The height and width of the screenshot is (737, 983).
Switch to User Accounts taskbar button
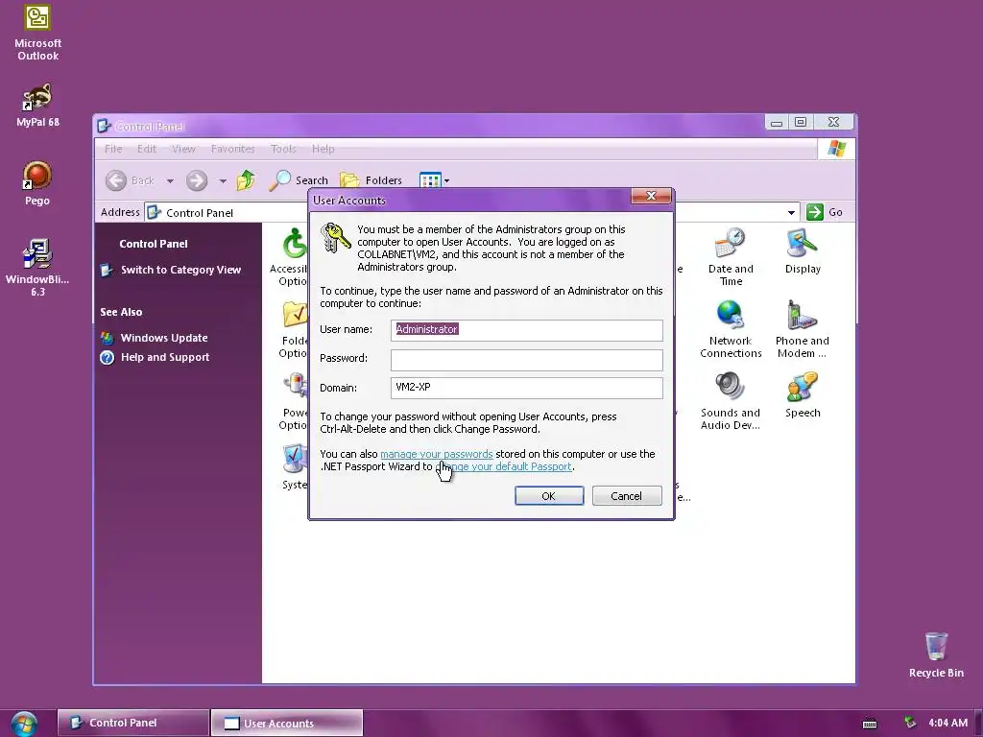click(x=287, y=724)
